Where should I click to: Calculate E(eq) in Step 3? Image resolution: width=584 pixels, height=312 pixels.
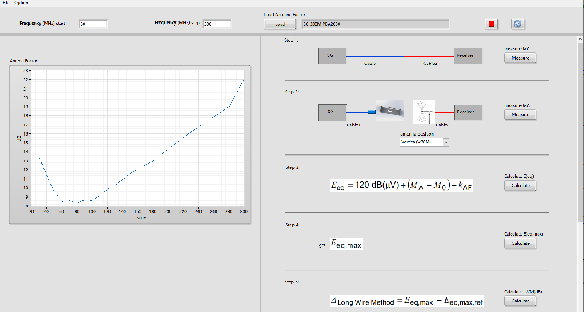pyautogui.click(x=520, y=186)
